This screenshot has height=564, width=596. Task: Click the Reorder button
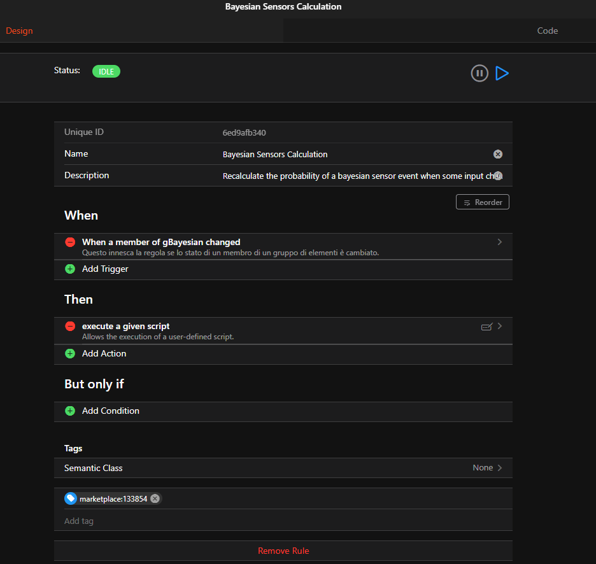483,202
